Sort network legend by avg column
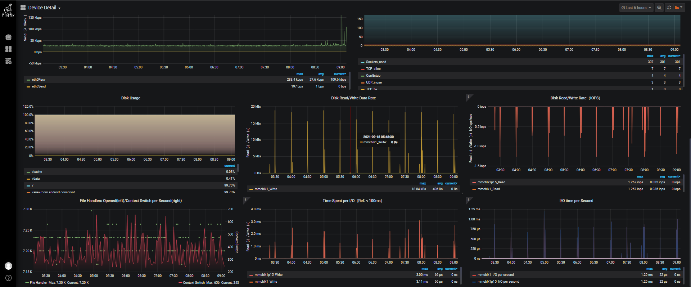This screenshot has width=691, height=287. 321,74
